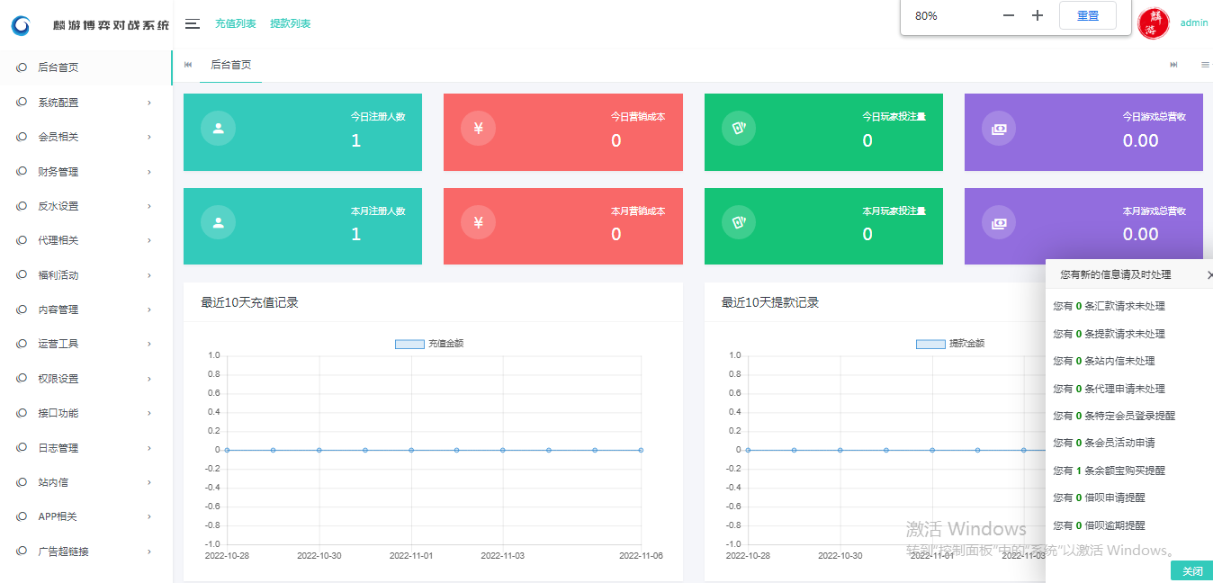Click the tab scroll-right arrow icon
The height and width of the screenshot is (583, 1213).
coord(1173,65)
